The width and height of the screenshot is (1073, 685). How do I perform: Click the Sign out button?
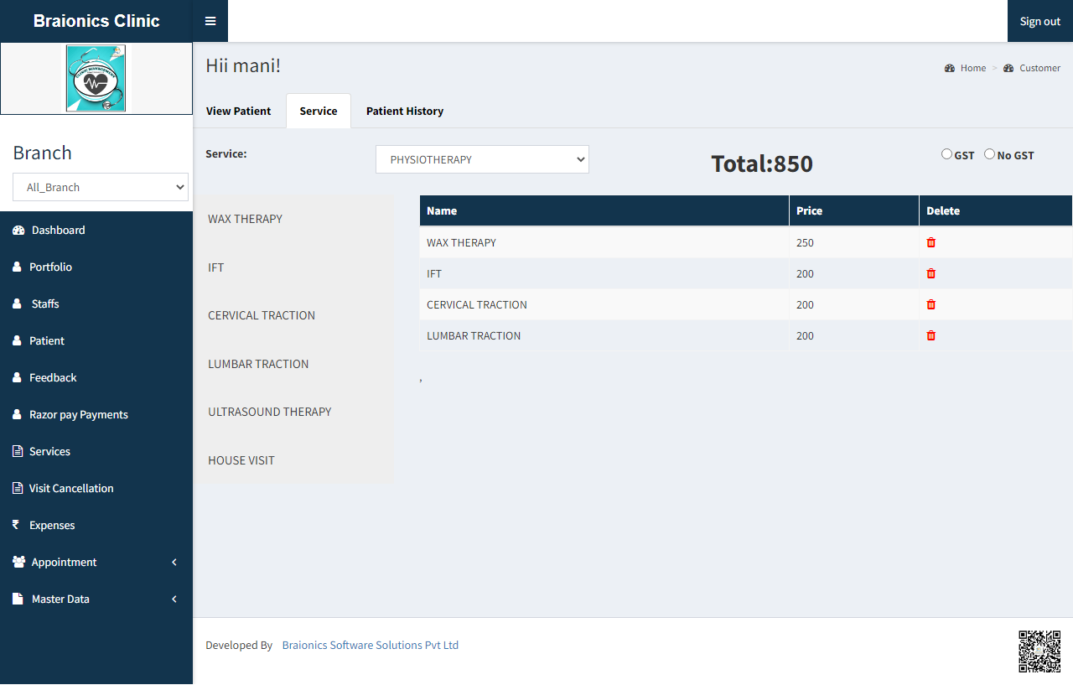[1040, 21]
